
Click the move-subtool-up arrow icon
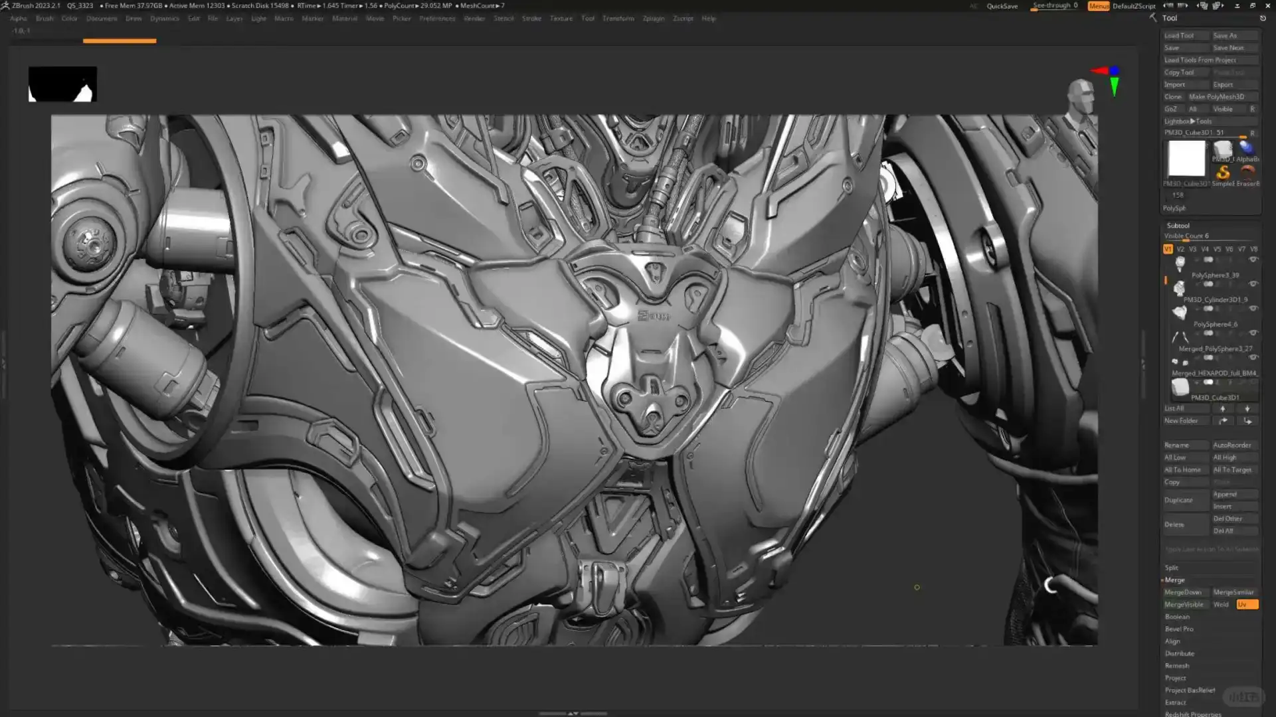[x=1223, y=409]
